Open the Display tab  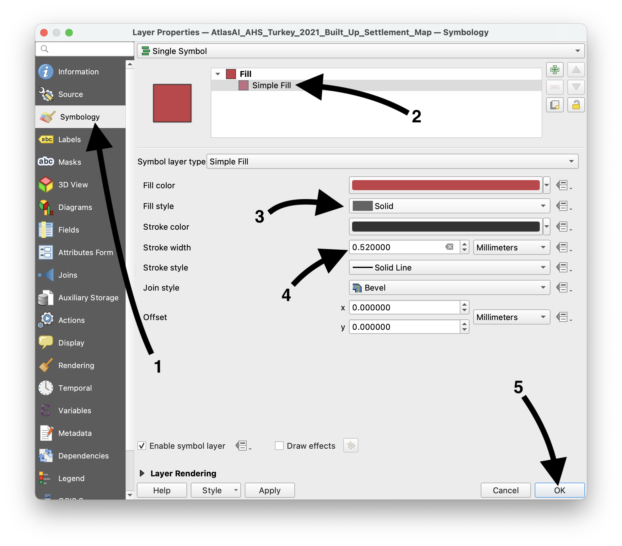pyautogui.click(x=80, y=343)
